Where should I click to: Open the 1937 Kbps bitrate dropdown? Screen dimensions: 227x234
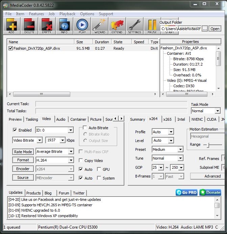point(55,140)
